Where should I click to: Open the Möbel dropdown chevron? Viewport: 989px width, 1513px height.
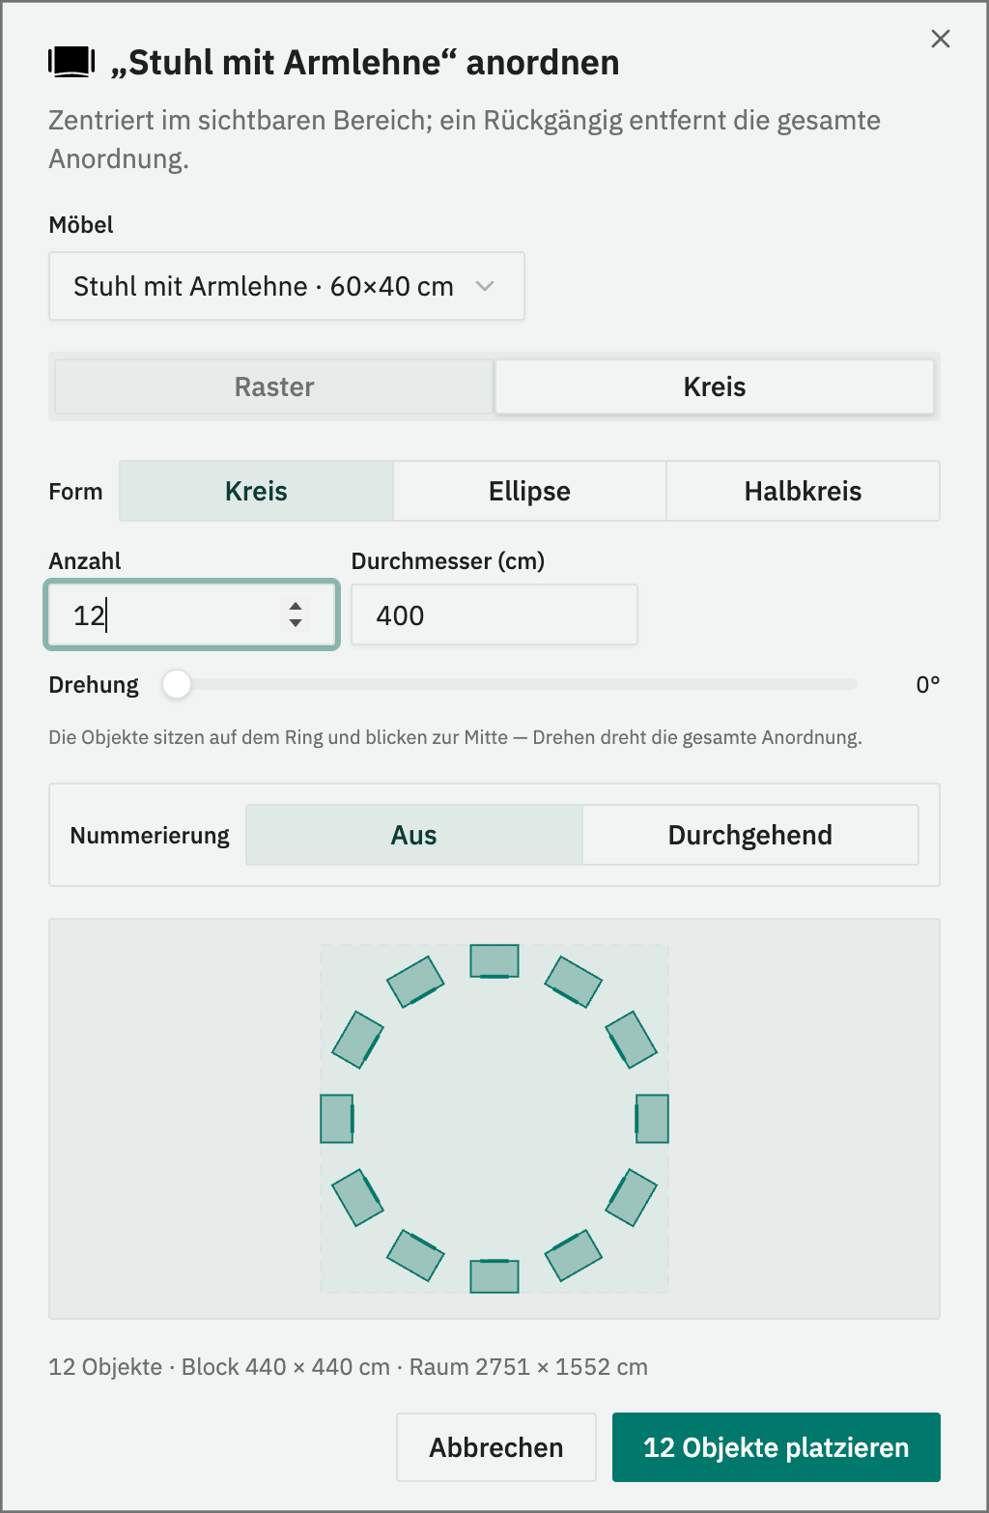point(485,286)
